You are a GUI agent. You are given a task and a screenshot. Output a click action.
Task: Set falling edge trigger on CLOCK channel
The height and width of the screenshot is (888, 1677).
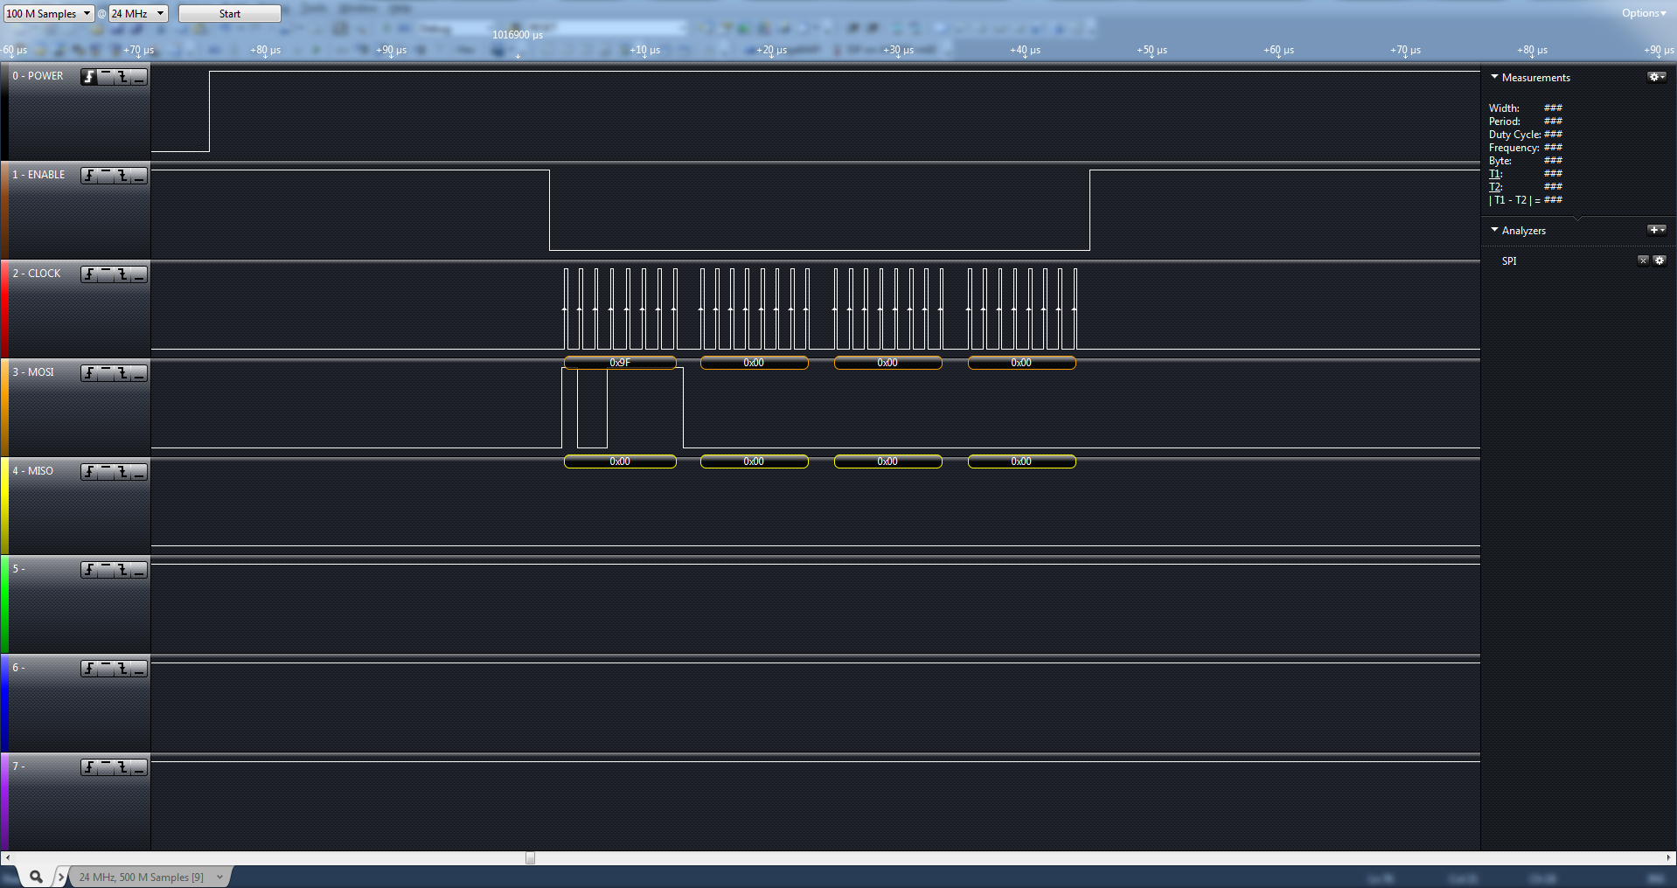coord(122,274)
